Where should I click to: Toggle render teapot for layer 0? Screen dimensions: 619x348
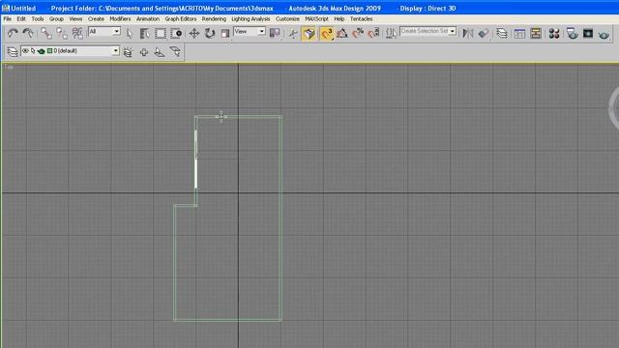click(41, 51)
